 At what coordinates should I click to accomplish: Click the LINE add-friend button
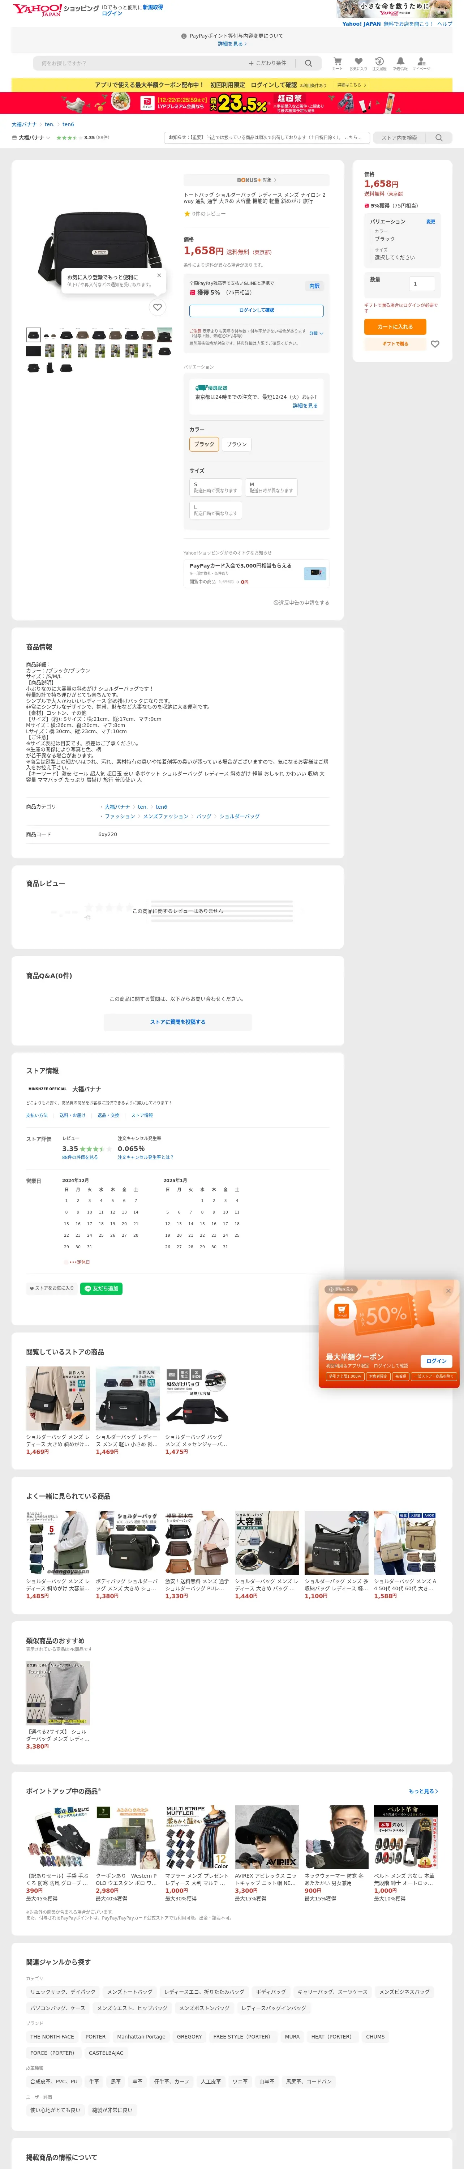click(x=102, y=1288)
